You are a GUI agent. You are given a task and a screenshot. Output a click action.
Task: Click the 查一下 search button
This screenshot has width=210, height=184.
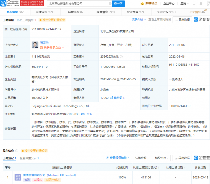coord(118,4)
